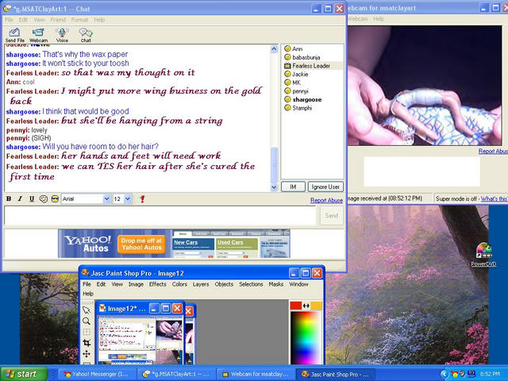Select the Zoom magnifier tool in Paint Shop Pro
Viewport: 508px width, 381px height.
point(87,321)
